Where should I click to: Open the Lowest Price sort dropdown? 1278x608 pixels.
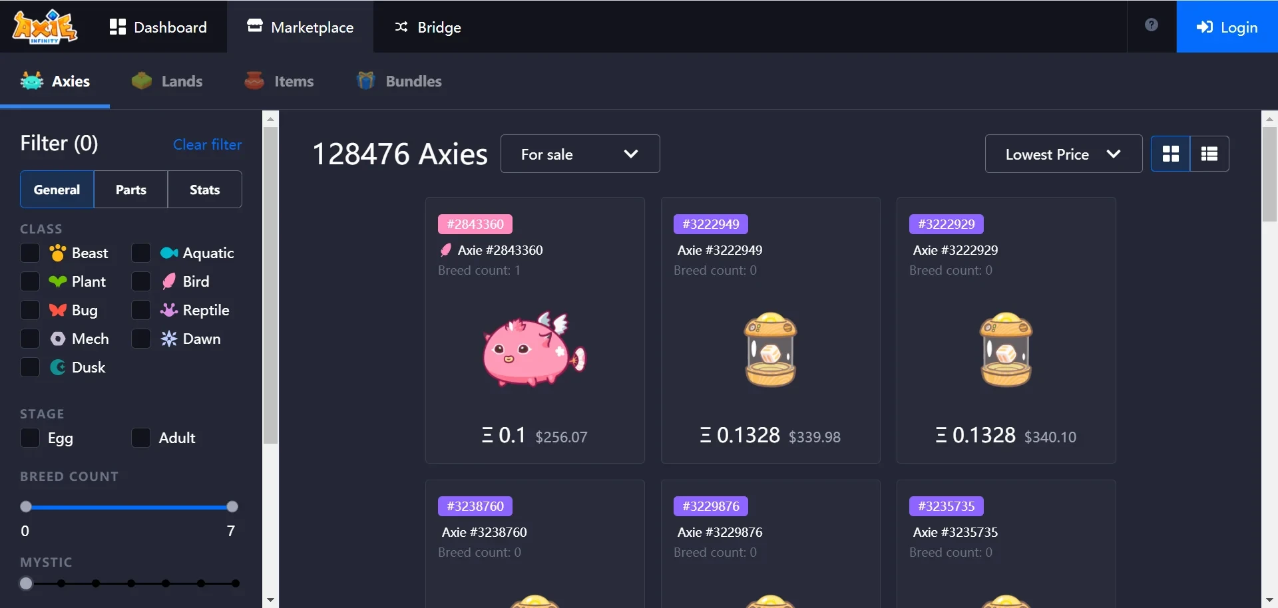[1063, 154]
